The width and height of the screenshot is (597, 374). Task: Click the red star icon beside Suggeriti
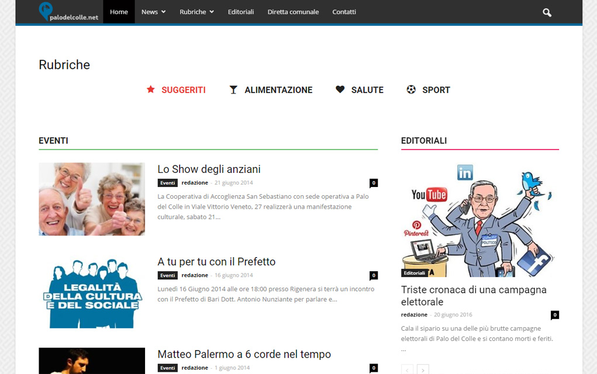pos(151,89)
